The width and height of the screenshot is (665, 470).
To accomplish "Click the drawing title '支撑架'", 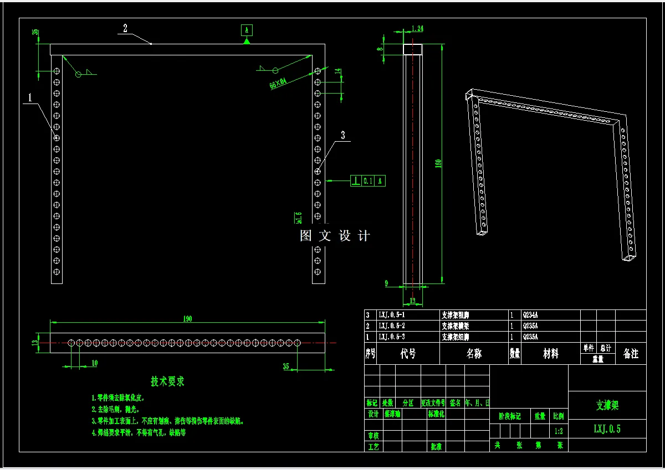I will pos(607,405).
